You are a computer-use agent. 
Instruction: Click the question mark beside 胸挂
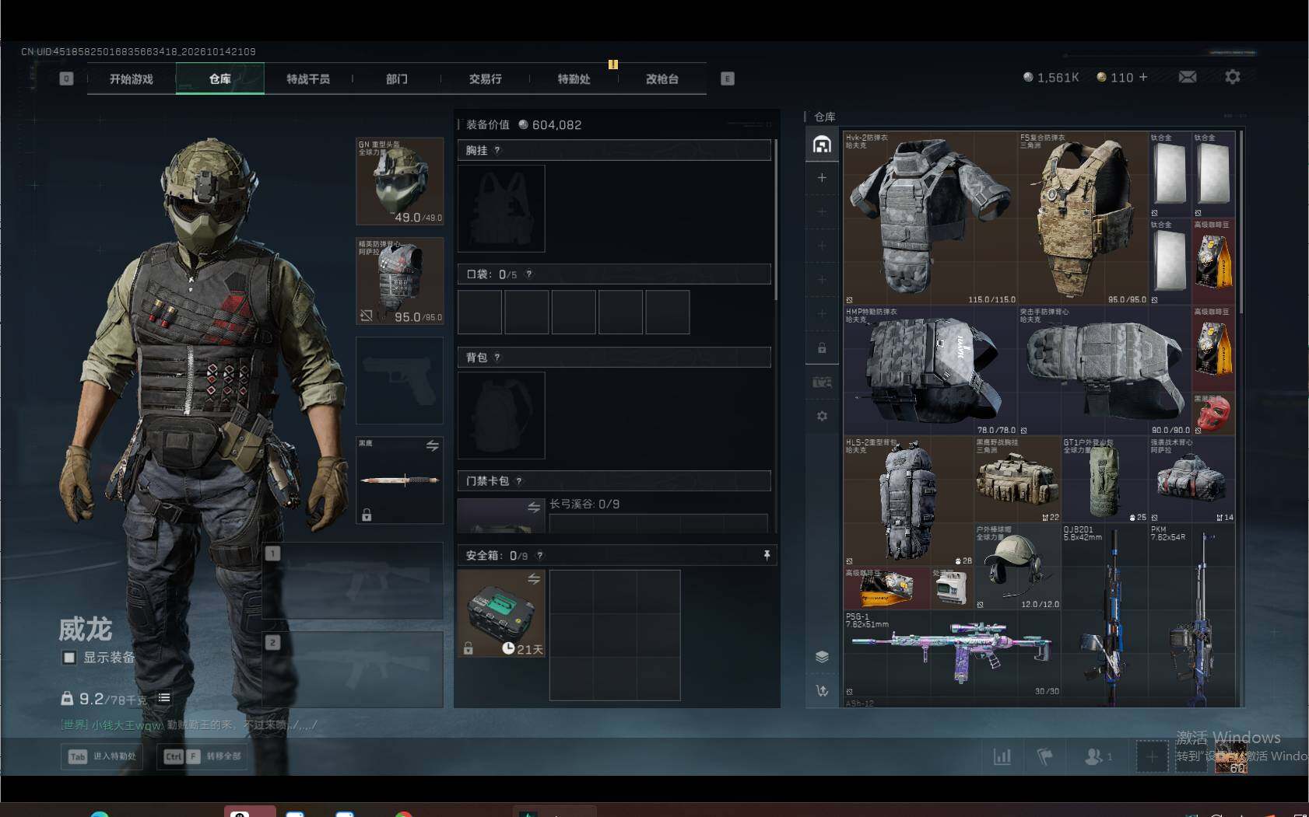click(x=497, y=150)
